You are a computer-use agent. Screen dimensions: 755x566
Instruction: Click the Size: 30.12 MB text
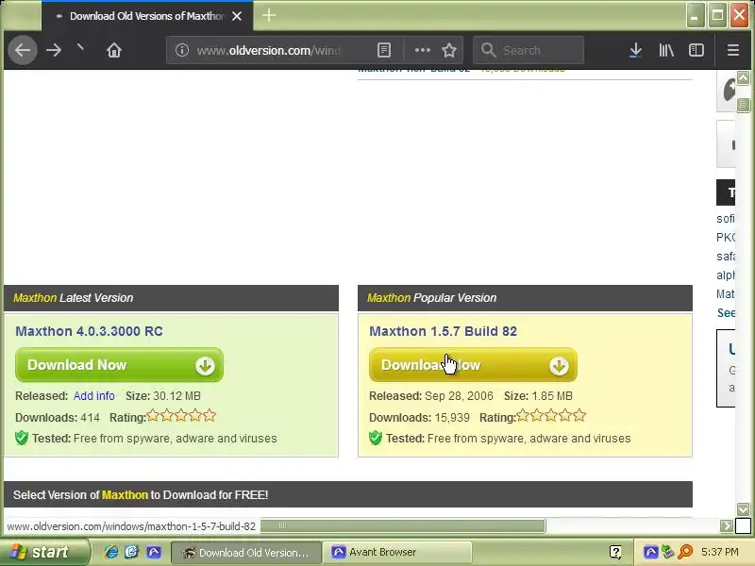click(163, 396)
